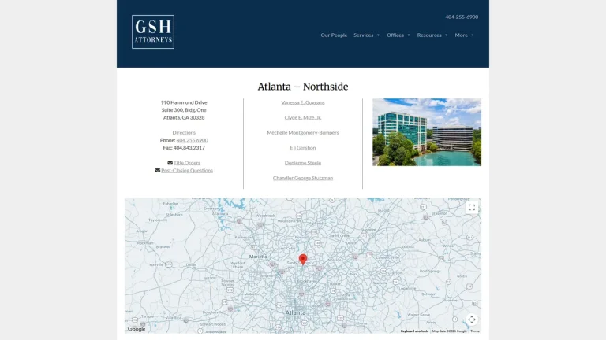Open the Our People page

coord(334,35)
